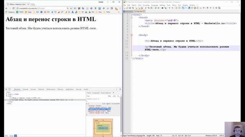Viewport: 245px width, 137px height.
Task: Show more tabs in Styles sidebar
Action: tap(113, 93)
